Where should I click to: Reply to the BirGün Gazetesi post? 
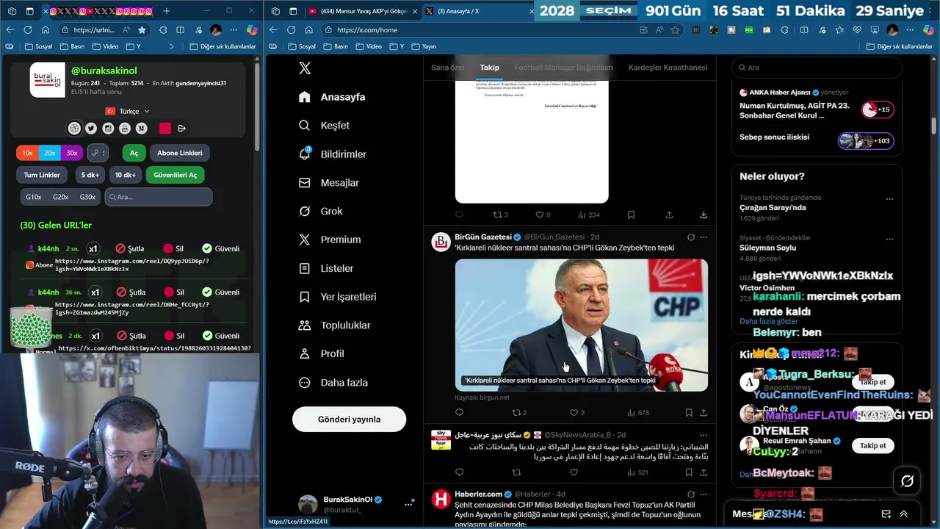click(x=460, y=413)
